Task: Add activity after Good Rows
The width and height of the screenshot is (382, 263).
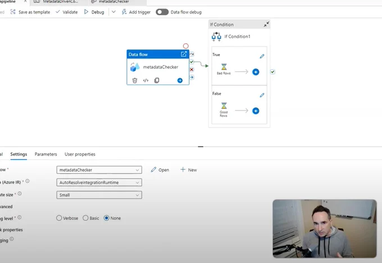Action: click(x=256, y=111)
